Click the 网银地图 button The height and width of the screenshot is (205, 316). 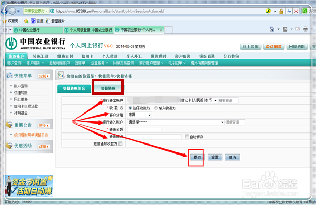(x=297, y=47)
